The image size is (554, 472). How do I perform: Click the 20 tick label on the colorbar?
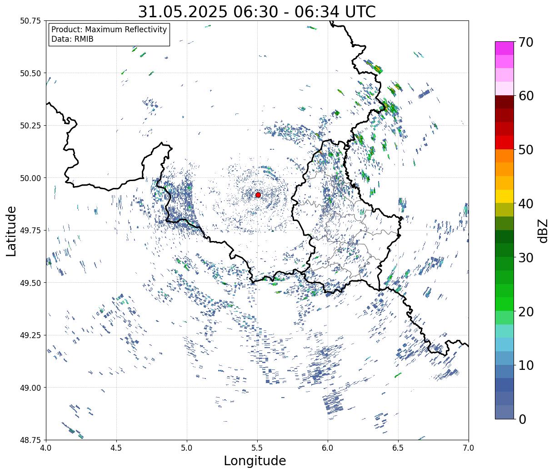pyautogui.click(x=525, y=311)
